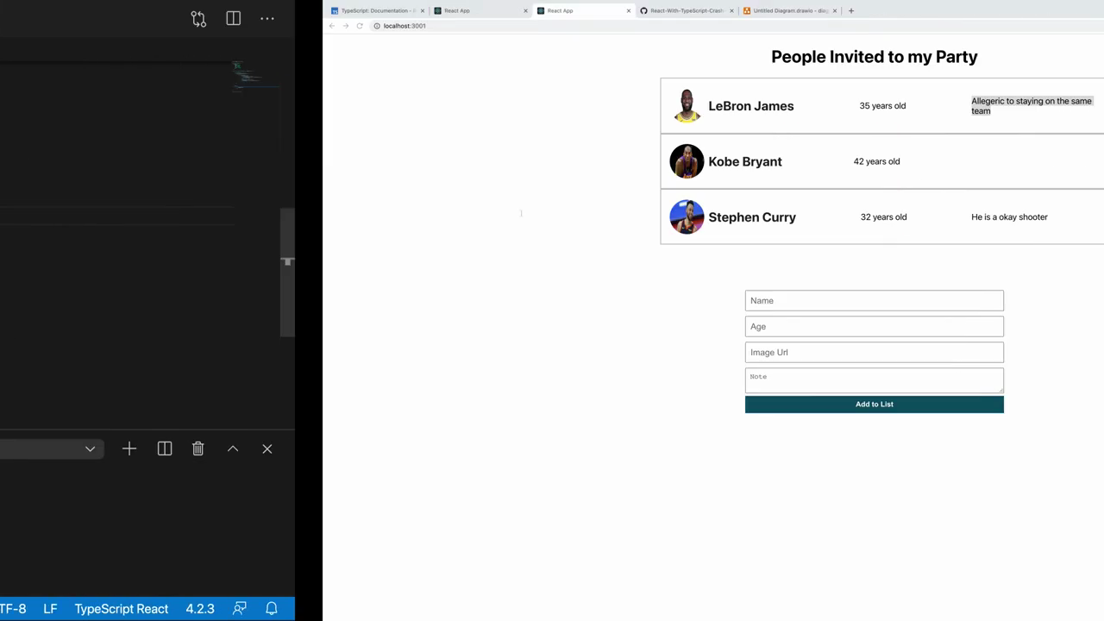Click the Kobe Bryant name
The image size is (1104, 621).
tap(745, 161)
